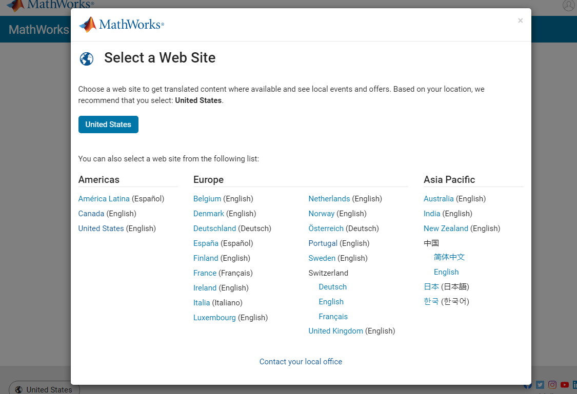Viewport: 577px width, 394px height.
Task: Select the 한국 Korean site link
Action: (x=431, y=302)
